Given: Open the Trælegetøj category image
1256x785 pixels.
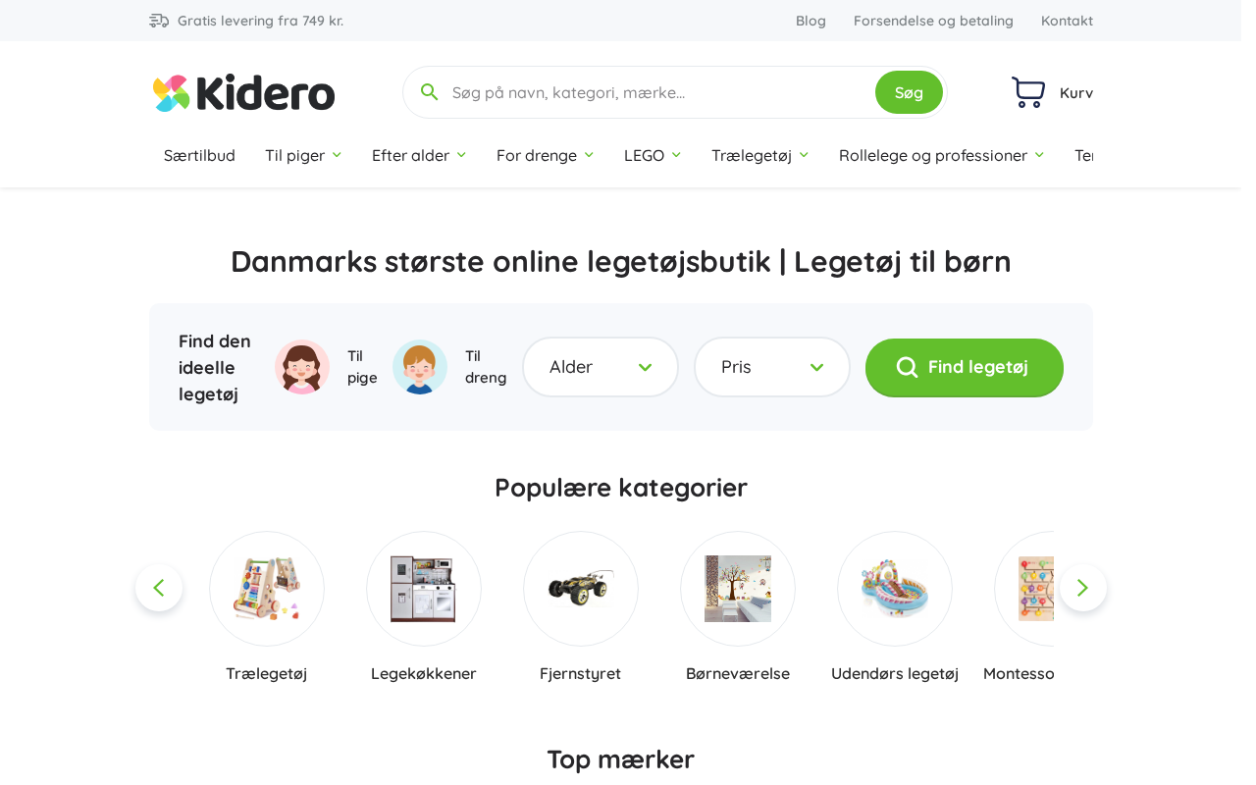Looking at the screenshot, I should [267, 589].
